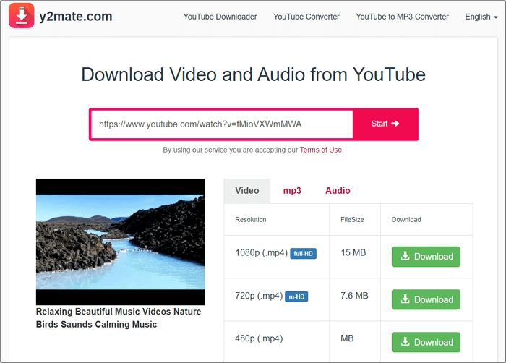This screenshot has height=363, width=506.
Task: Click the 'Download Video and Audio from YouTube' heading
Action: pyautogui.click(x=253, y=74)
